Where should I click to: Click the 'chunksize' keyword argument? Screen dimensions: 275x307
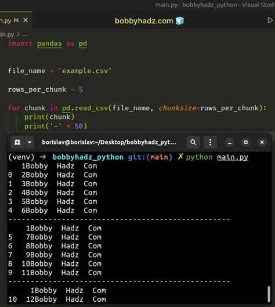(x=177, y=108)
